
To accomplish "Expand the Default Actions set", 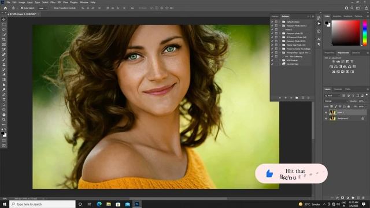I will click(280, 22).
